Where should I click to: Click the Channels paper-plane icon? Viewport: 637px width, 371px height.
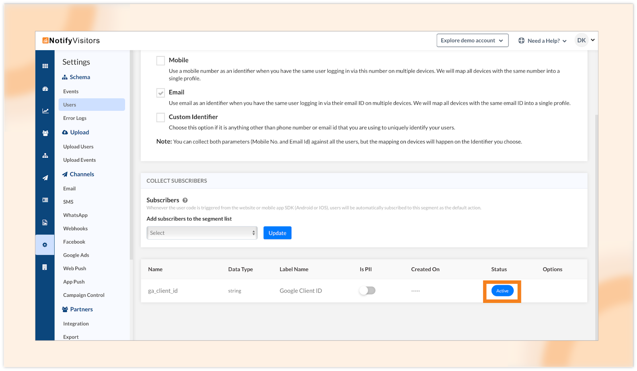pyautogui.click(x=65, y=174)
